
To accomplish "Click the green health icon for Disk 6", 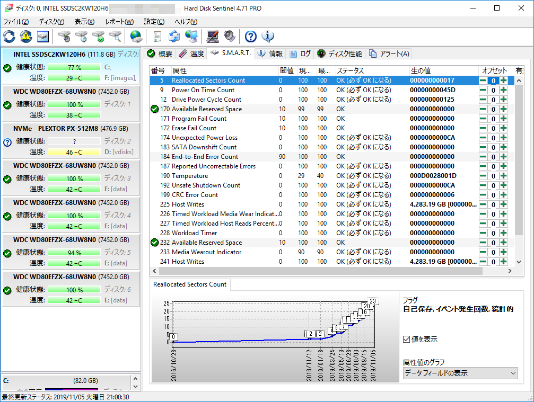I will pyautogui.click(x=7, y=290).
